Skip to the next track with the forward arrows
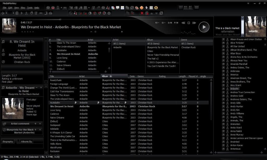The image size is (267, 160). tap(194, 23)
